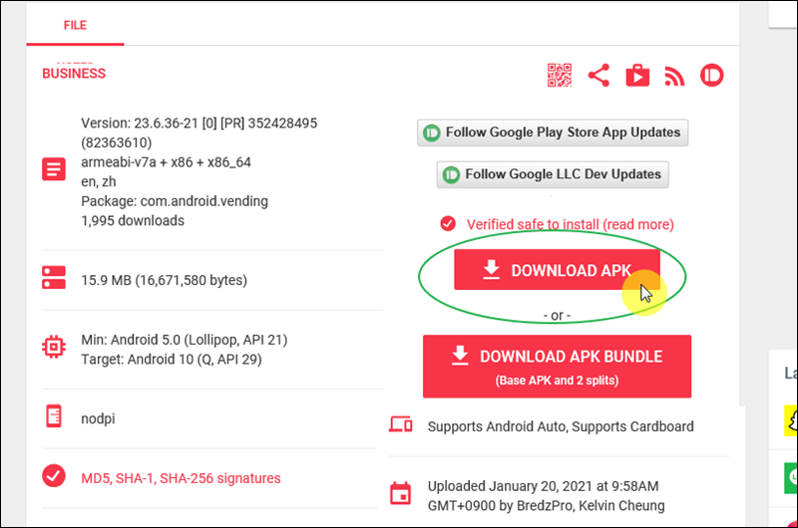Click the 'nodpi' text
This screenshot has width=798, height=528.
[x=98, y=418]
